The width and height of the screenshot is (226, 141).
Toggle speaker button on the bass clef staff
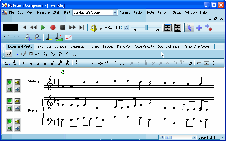pos(17,121)
